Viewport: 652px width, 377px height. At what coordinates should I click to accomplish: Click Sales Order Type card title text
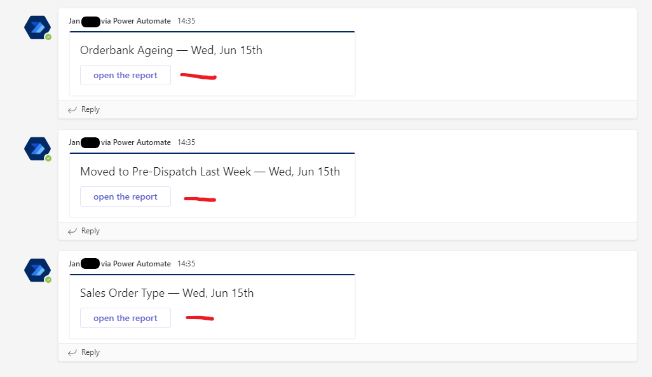(x=166, y=293)
